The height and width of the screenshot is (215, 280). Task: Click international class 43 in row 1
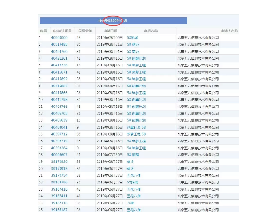point(79,38)
